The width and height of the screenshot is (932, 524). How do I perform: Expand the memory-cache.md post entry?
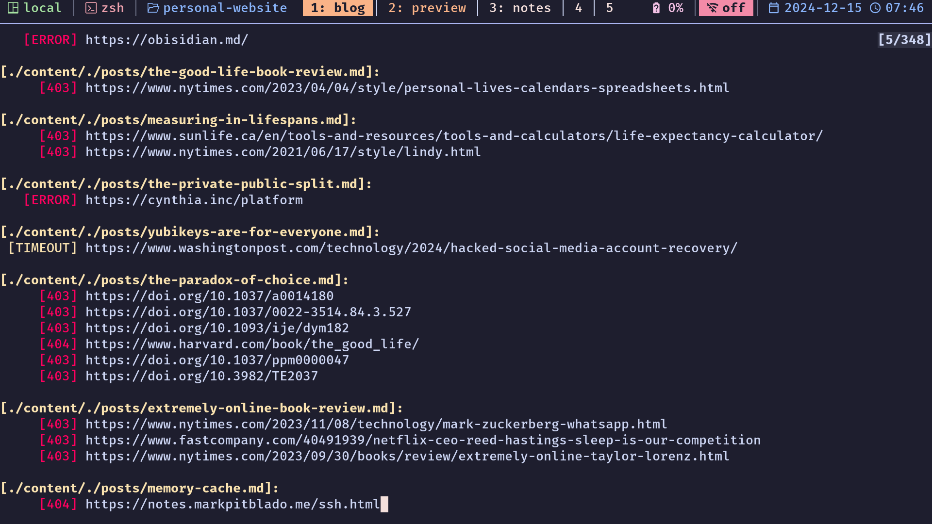coord(139,488)
